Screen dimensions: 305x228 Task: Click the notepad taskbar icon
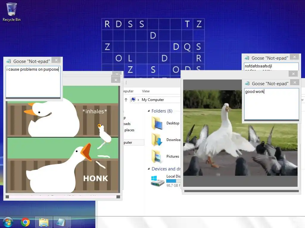tap(61, 222)
